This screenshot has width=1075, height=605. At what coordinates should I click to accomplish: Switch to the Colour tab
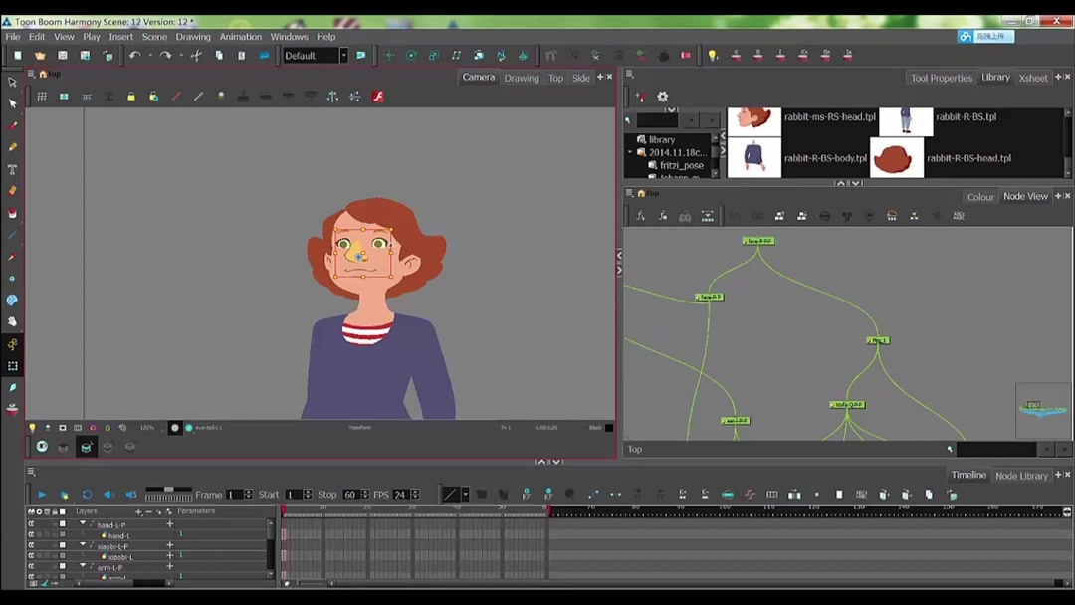point(980,196)
